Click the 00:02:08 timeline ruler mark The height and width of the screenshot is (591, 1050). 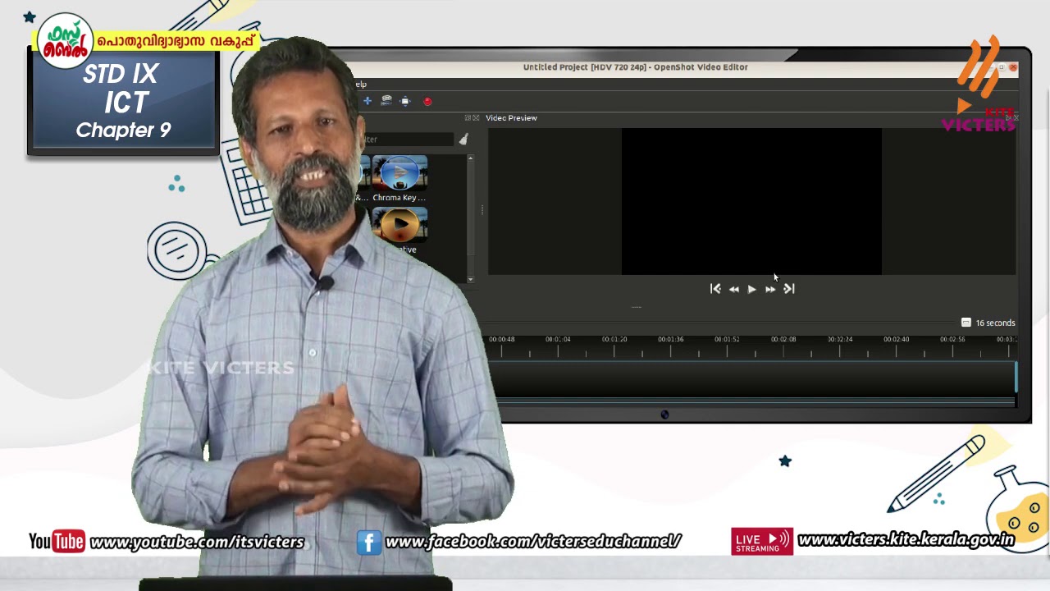(x=783, y=339)
